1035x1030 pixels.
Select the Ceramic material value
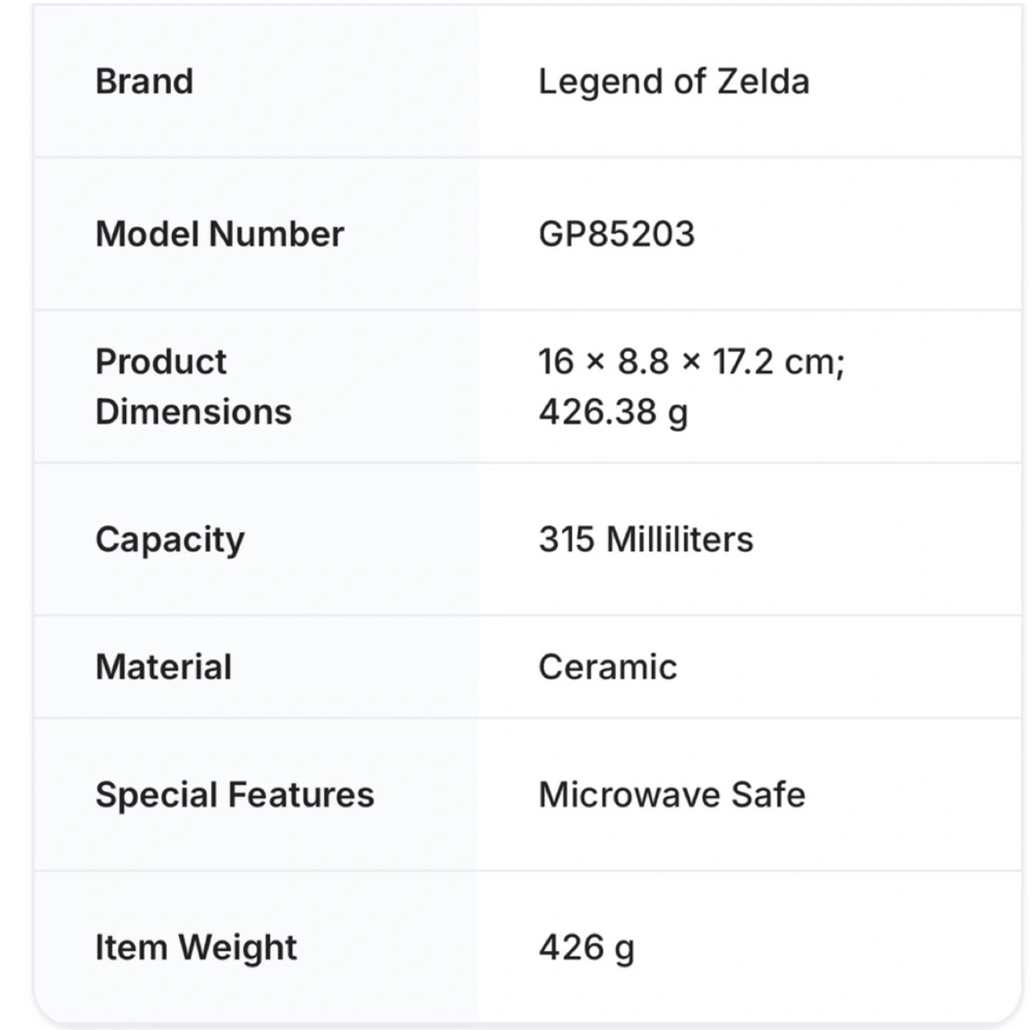(608, 667)
